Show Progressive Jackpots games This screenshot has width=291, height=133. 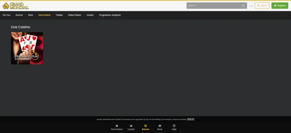coord(110,15)
